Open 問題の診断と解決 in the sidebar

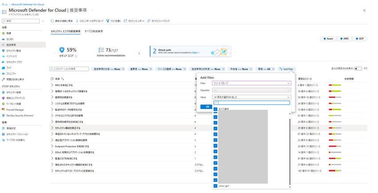tap(15, 79)
